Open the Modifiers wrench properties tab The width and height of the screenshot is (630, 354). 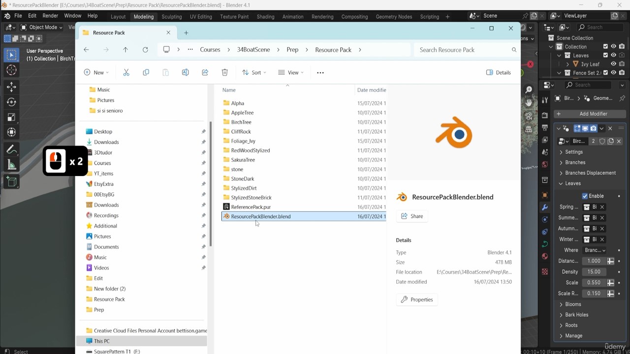544,207
